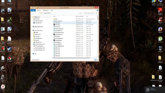Click the New folder quick access icon
Viewport: 165px width, 93px height.
point(36,8)
